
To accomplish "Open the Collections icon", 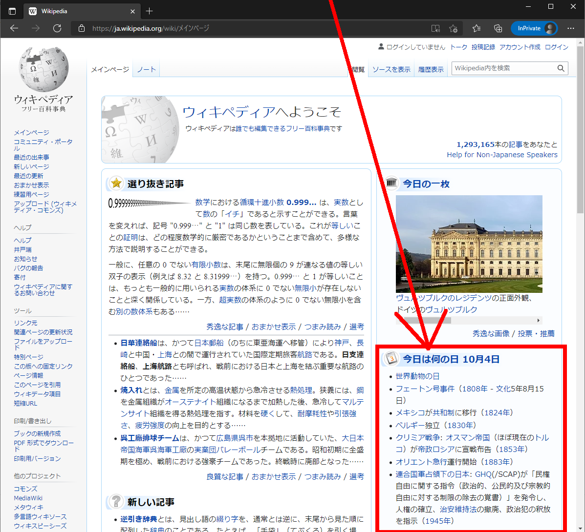I will point(498,28).
